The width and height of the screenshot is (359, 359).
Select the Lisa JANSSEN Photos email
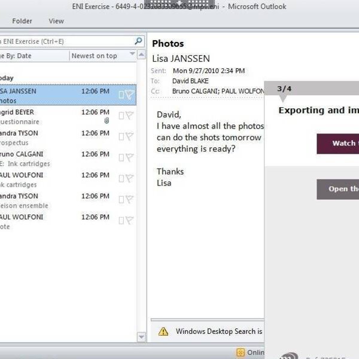pos(68,95)
